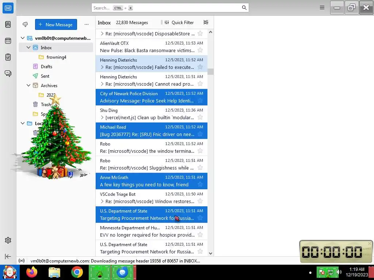Image resolution: width=374 pixels, height=280 pixels.
Task: Star the Cannot read pro... message
Action: click(200, 84)
